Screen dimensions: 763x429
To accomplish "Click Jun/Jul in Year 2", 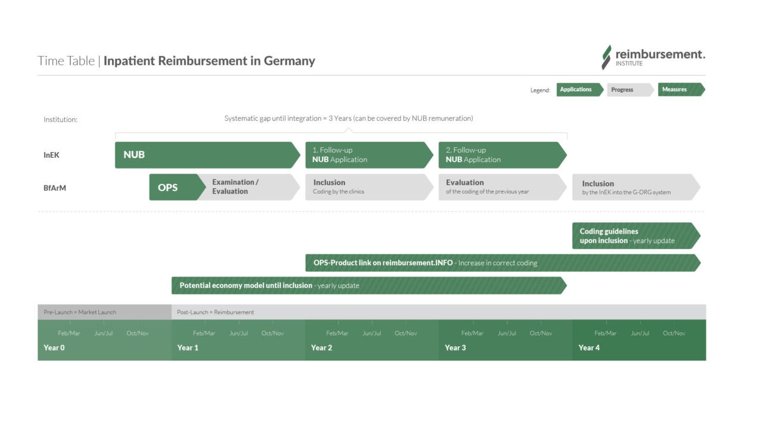I will coord(372,334).
